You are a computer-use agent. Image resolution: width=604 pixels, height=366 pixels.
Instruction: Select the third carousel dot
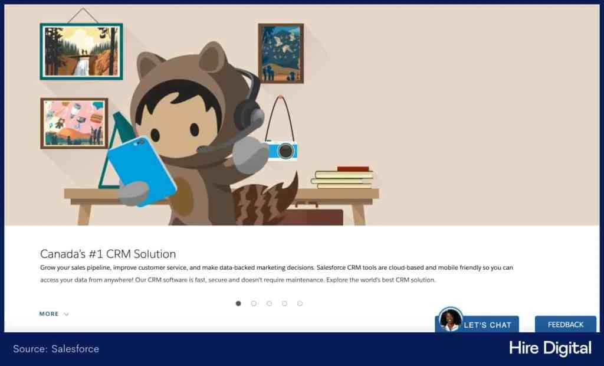269,303
